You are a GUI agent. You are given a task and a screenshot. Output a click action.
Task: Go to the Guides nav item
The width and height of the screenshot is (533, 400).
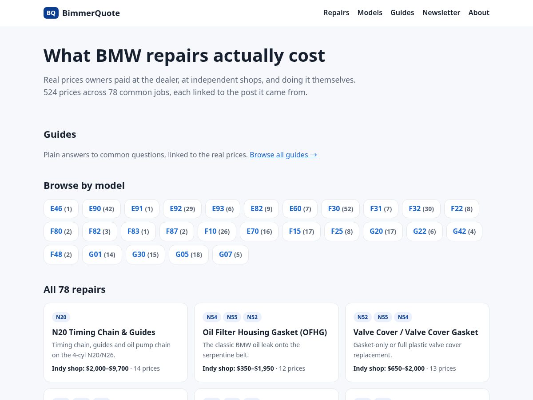[402, 12]
